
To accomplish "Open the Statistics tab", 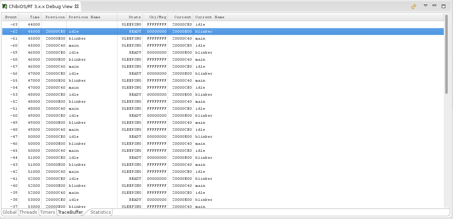I will tap(101, 212).
